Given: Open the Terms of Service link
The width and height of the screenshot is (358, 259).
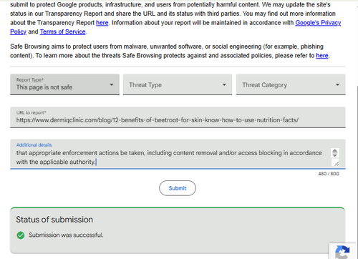Looking at the screenshot, I should (x=62, y=31).
